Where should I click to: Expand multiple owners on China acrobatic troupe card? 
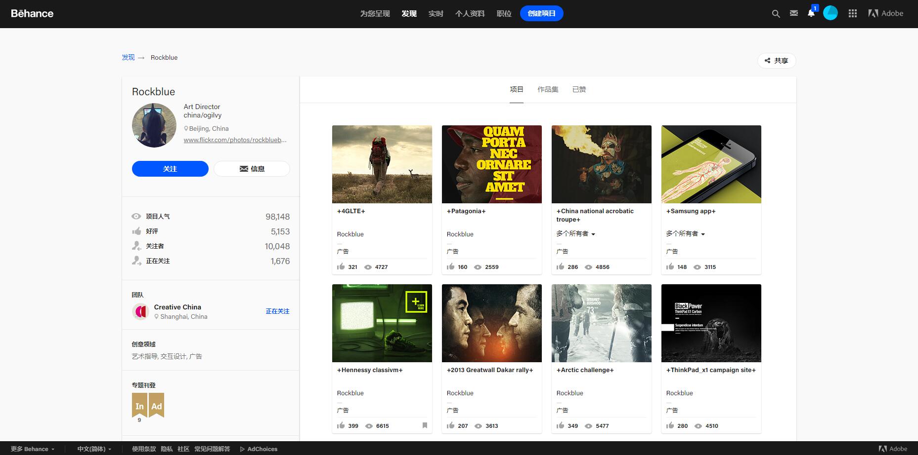[x=576, y=233]
